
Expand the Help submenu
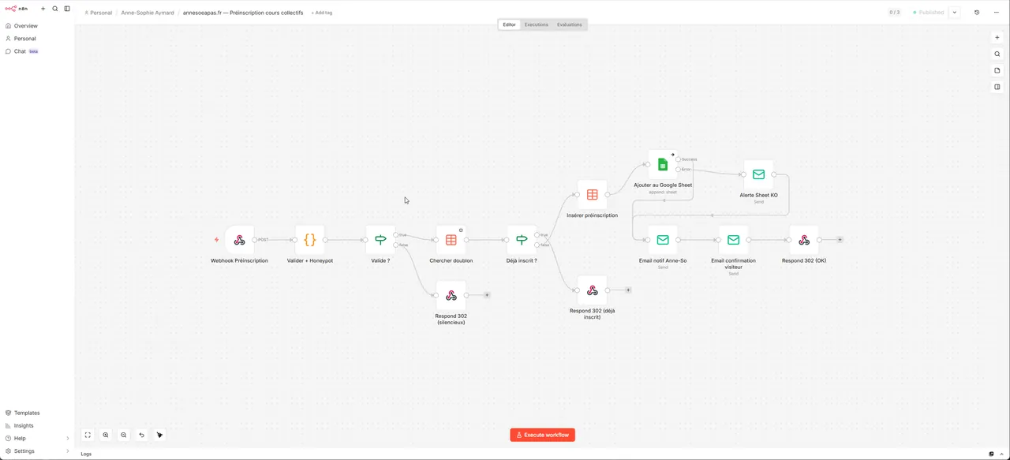37,438
